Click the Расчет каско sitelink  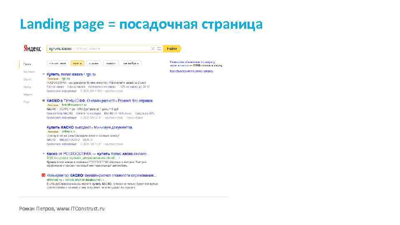pyautogui.click(x=55, y=87)
